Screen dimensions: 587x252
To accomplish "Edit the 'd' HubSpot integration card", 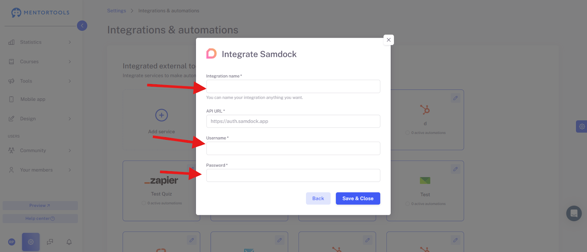I will tap(455, 98).
